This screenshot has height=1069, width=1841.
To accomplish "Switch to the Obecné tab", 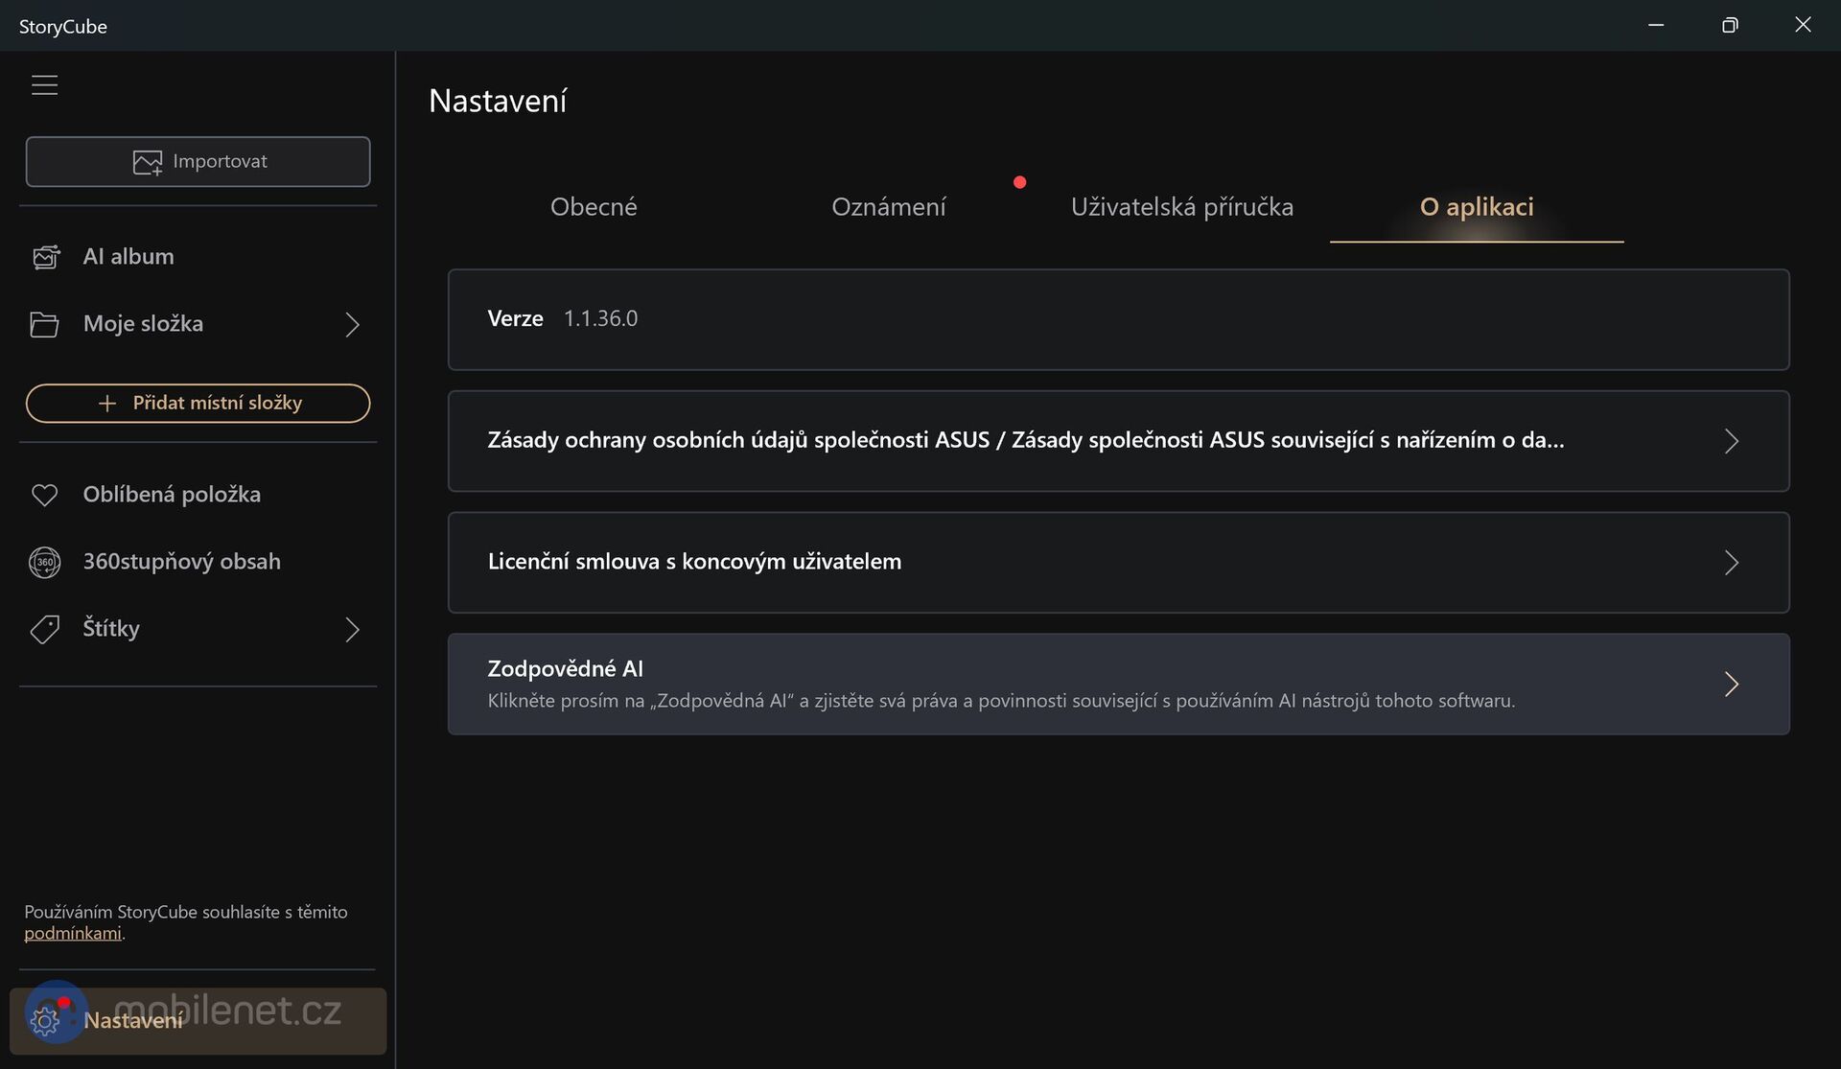I will click(594, 207).
